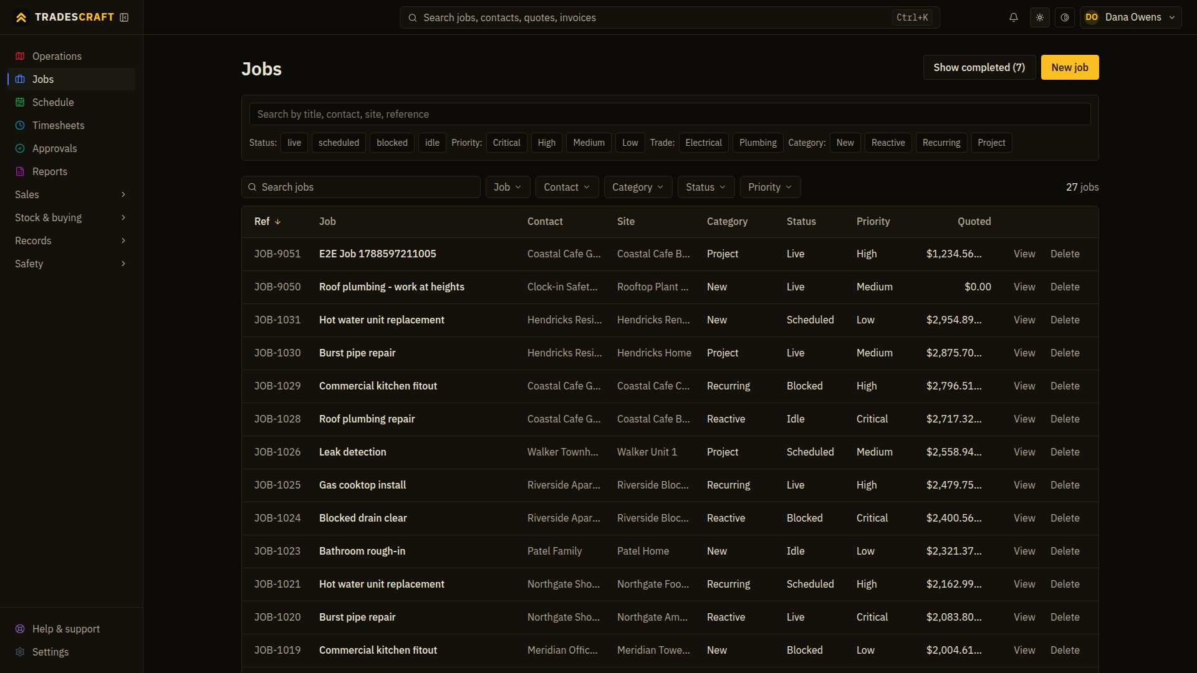The image size is (1197, 673).
Task: Click Reports document icon
Action: 20,171
